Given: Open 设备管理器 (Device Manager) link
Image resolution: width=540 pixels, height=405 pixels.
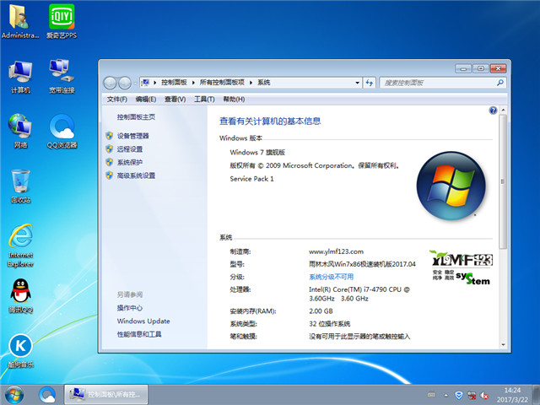Looking at the screenshot, I should point(133,136).
